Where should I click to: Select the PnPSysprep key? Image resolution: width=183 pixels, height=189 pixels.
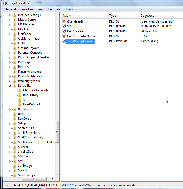pyautogui.click(x=26, y=62)
